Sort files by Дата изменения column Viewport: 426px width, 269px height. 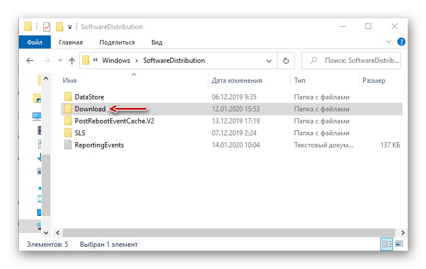[236, 81]
